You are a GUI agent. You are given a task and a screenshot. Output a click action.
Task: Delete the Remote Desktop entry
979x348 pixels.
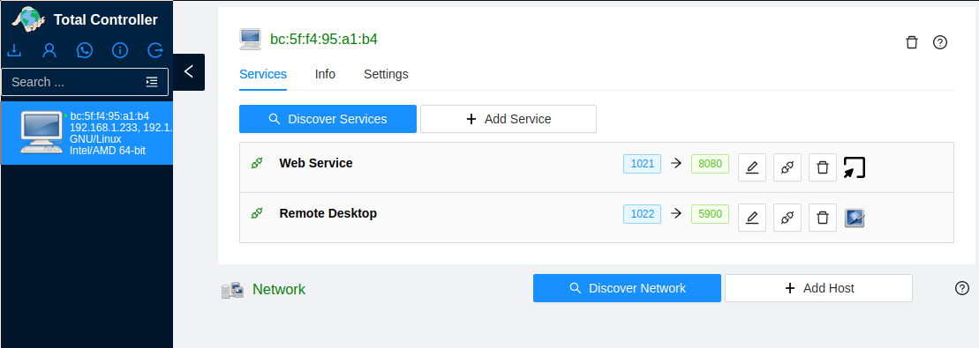click(823, 218)
